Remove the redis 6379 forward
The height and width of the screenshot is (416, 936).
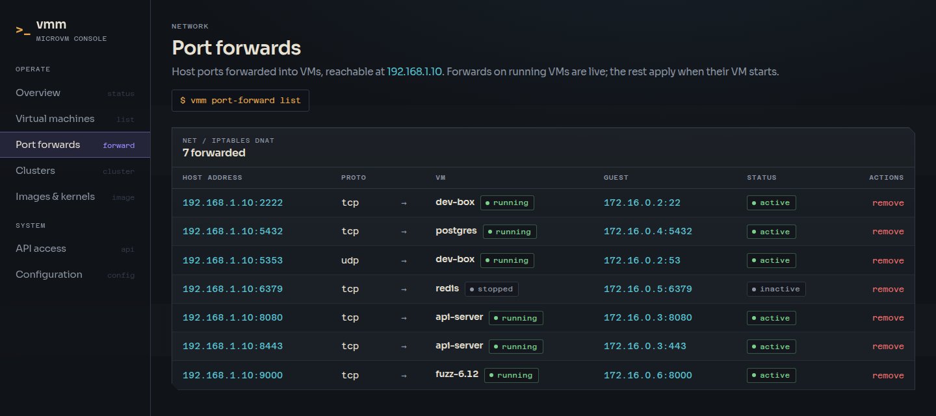click(x=888, y=289)
